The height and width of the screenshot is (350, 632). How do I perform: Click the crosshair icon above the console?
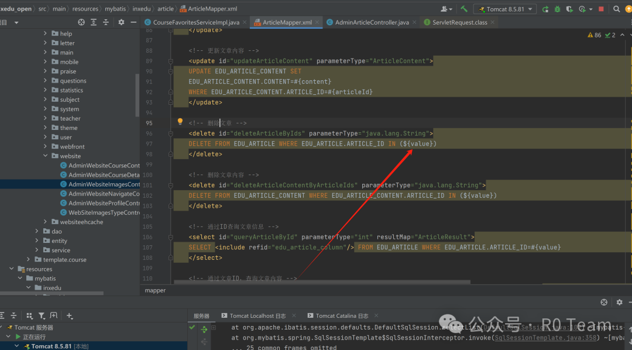(604, 303)
